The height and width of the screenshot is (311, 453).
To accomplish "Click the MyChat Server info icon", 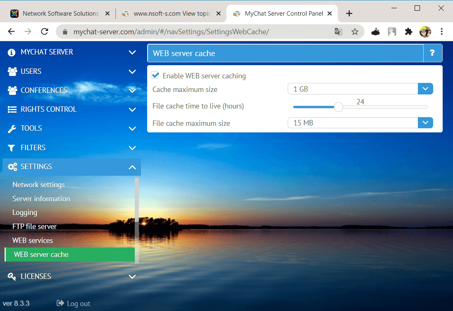I will tap(12, 52).
